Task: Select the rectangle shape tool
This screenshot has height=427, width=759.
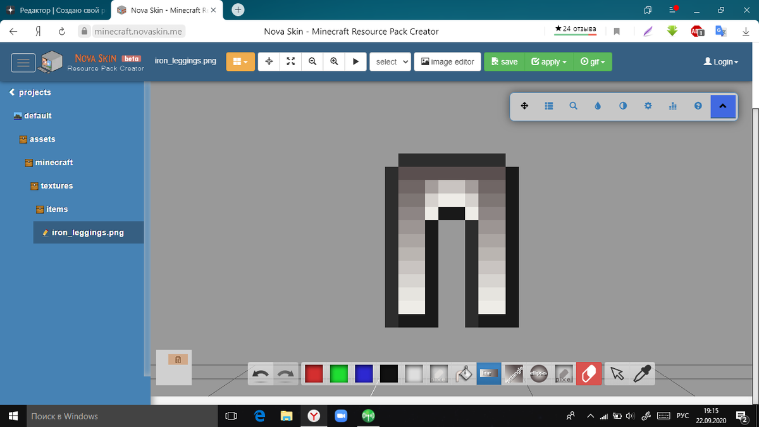Action: (x=514, y=374)
